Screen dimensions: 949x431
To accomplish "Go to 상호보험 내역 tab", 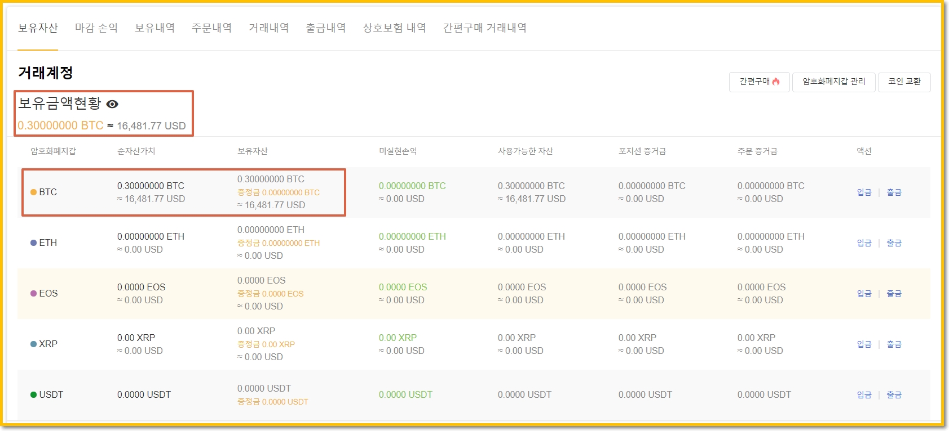I will [394, 28].
